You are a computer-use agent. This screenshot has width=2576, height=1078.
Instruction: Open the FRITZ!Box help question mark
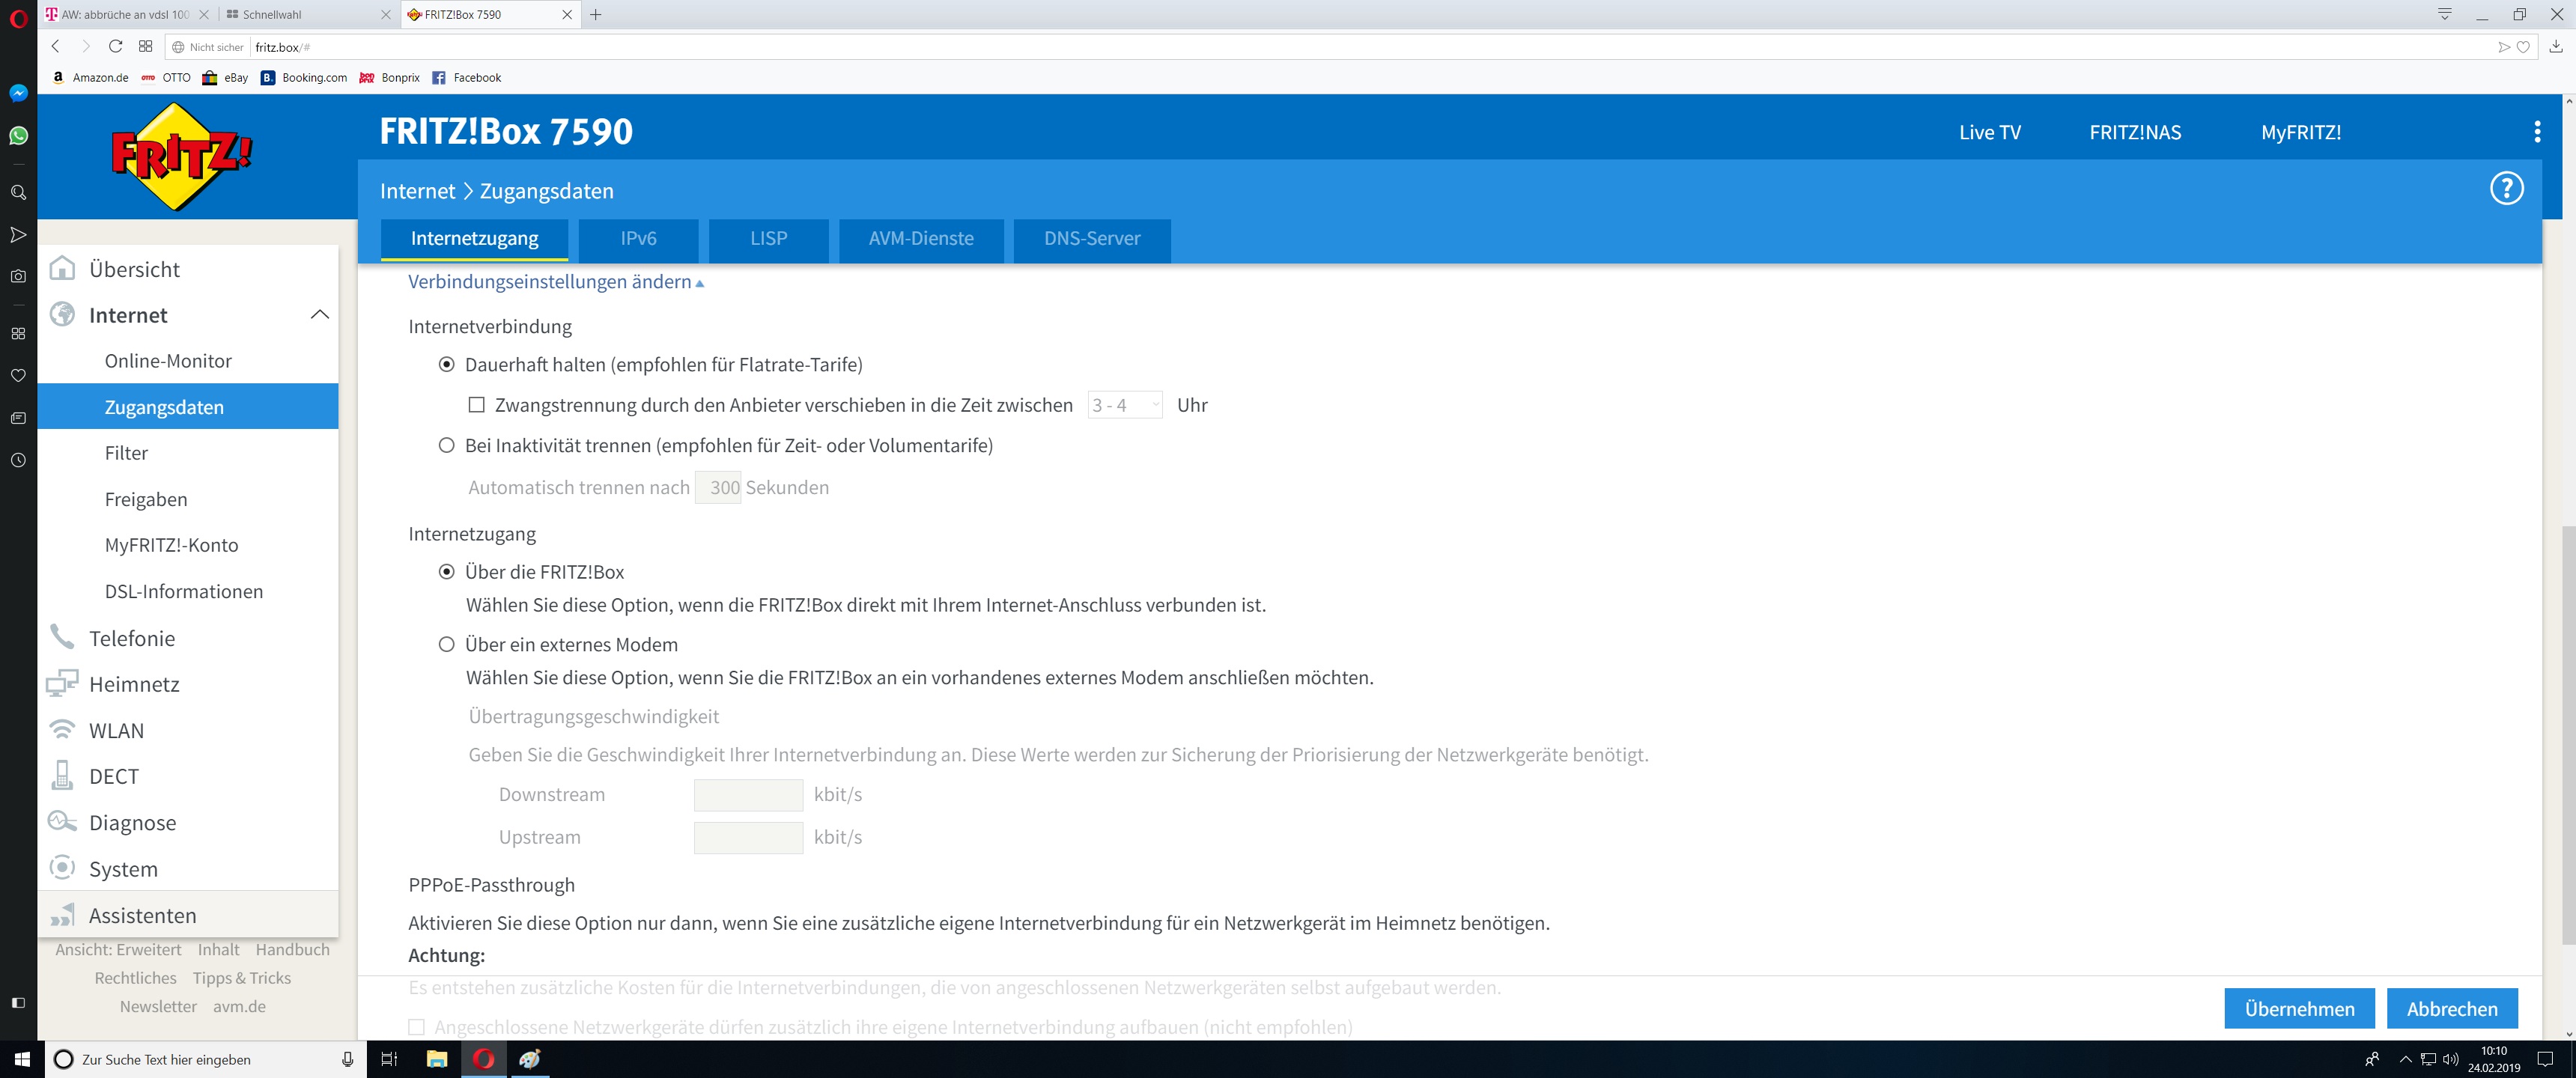[2506, 188]
